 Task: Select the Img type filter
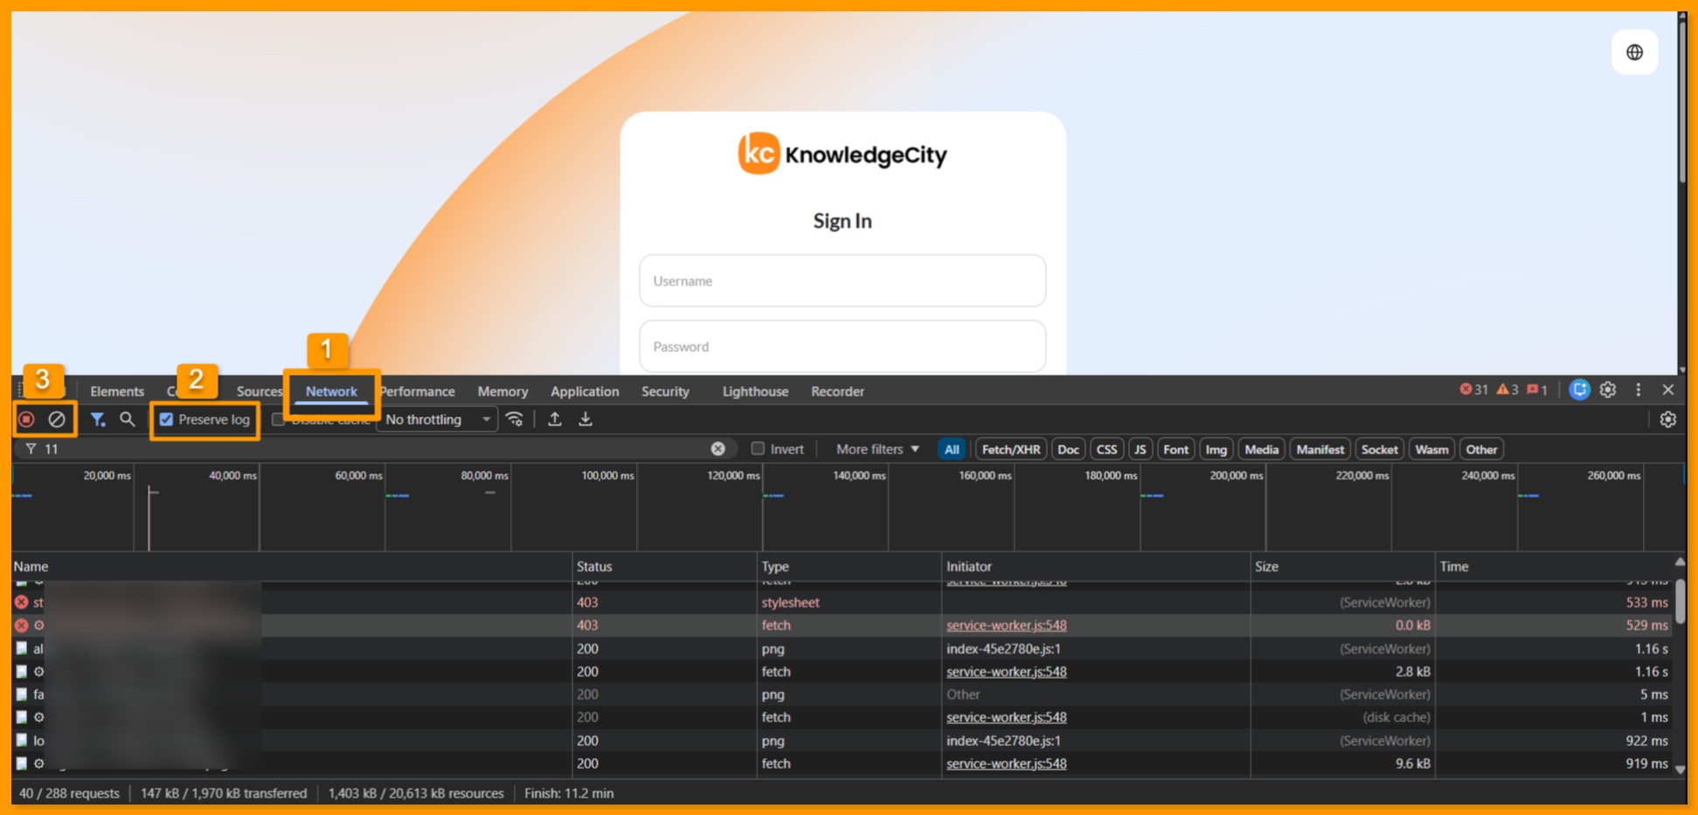[x=1216, y=450]
